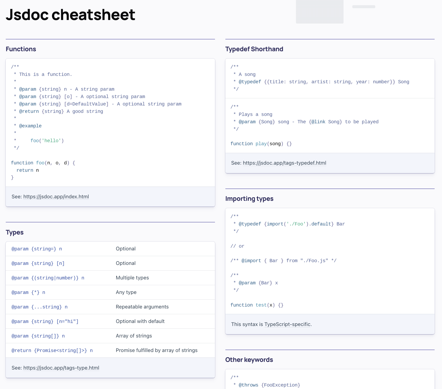Click the gray placeholder box at top
Image resolution: width=442 pixels, height=389 pixels.
(320, 12)
